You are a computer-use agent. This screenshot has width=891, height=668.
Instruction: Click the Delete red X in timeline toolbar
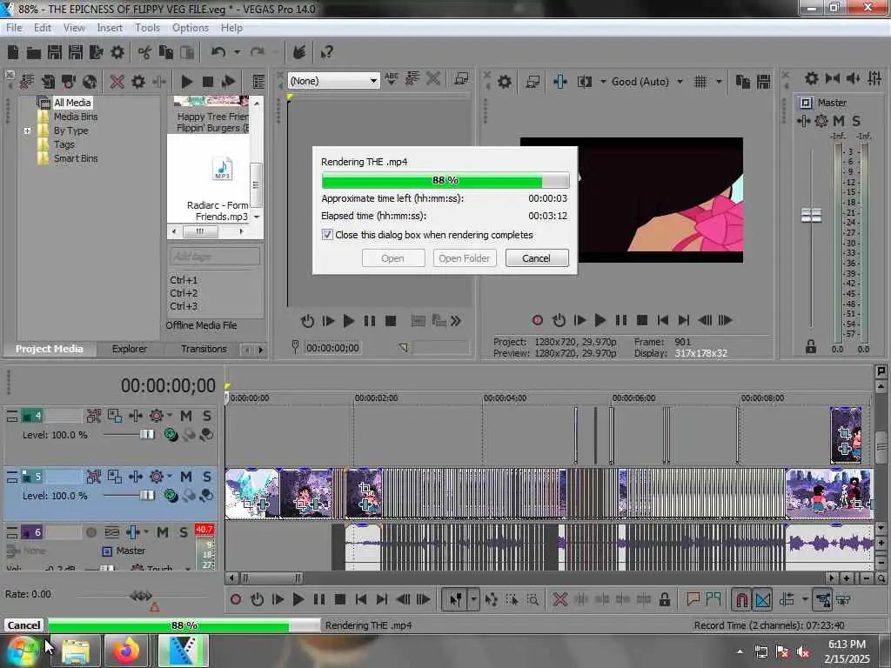(560, 599)
